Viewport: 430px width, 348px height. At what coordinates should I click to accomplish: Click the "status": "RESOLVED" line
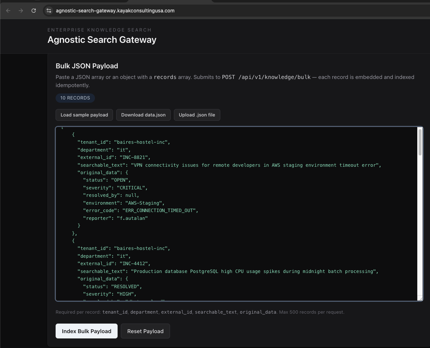112,286
